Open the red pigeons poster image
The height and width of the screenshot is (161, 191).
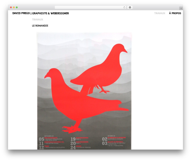click(84, 91)
